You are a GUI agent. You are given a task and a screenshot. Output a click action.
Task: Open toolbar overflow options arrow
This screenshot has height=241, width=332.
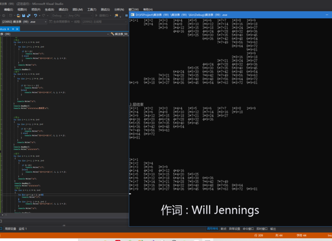[x=120, y=17]
